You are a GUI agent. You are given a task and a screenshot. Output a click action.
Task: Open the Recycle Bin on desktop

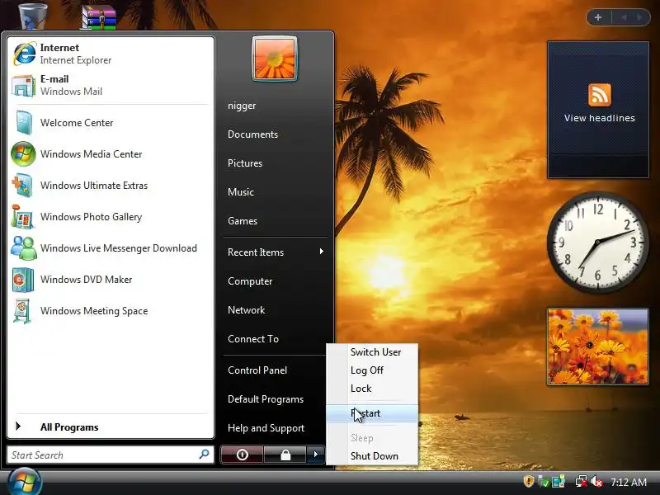click(x=33, y=15)
